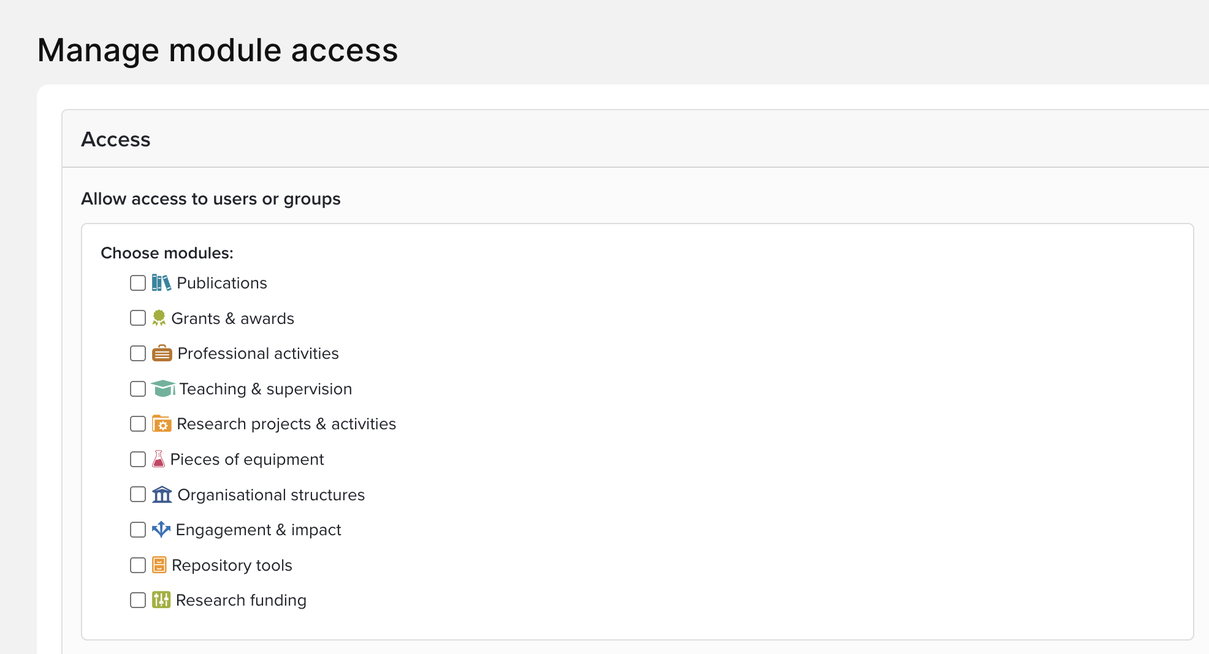Enable the Publications module checkbox
The image size is (1209, 654).
138,283
